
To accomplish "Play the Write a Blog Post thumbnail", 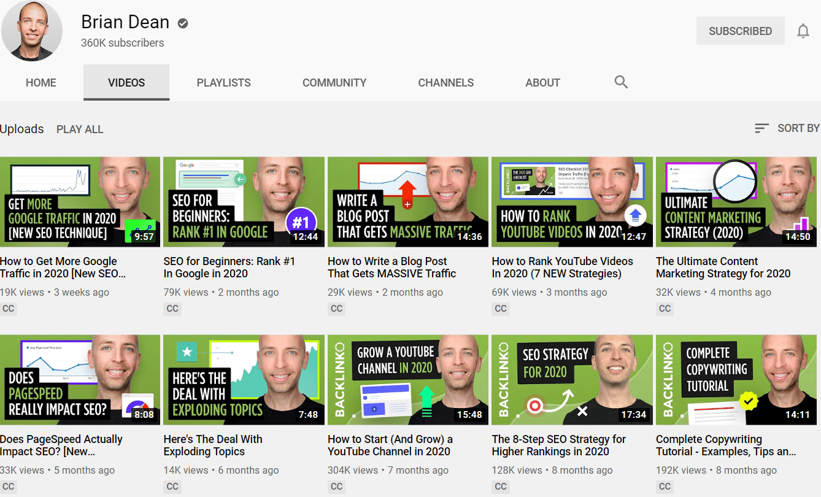I will click(x=408, y=202).
